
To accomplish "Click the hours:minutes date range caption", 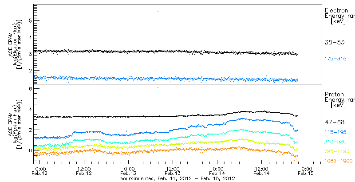I will pos(177,178).
